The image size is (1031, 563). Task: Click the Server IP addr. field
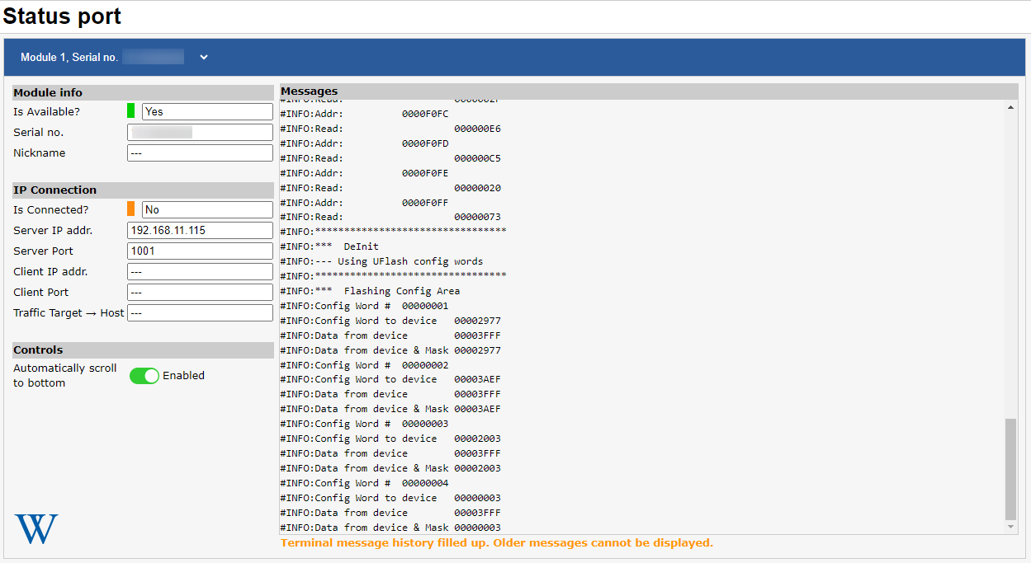coord(200,231)
